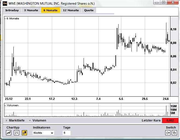Click the red Letzter Kurs value 0,082
180x140 pixels.
tap(170, 120)
